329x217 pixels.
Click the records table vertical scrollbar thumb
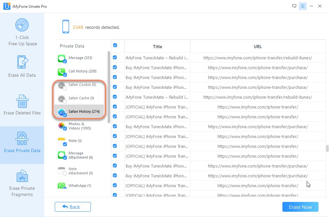[x=327, y=148]
